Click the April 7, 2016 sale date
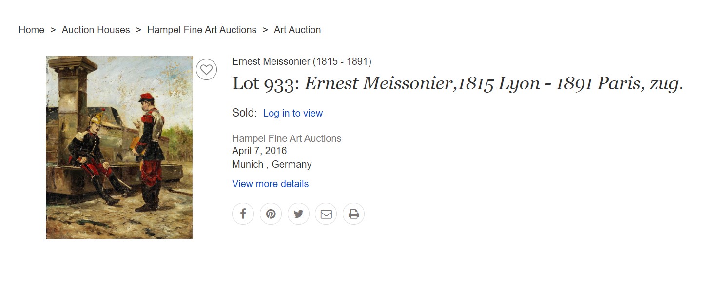 [x=259, y=151]
